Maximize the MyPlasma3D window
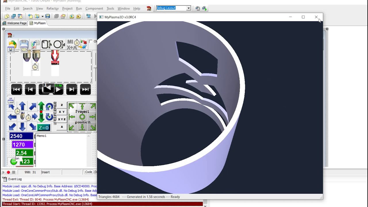Viewport: 368px width, 207px height. tap(303, 17)
